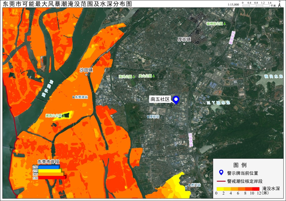Screen dimensions: 286x201
Task: Click the orange 305 bar in 东莞市岸段
Action: [x=51, y=174]
